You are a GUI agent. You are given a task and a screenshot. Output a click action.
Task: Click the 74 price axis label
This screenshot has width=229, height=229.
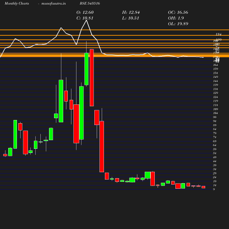(215, 137)
